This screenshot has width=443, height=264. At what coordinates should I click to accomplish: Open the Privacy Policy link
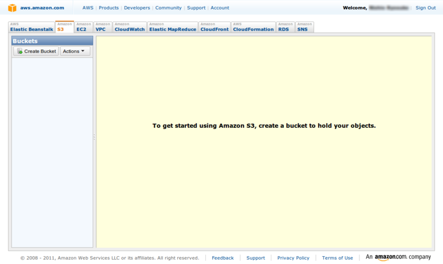click(293, 258)
